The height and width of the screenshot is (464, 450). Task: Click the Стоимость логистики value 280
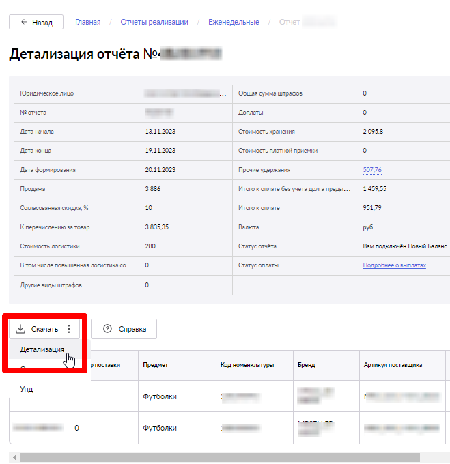(150, 246)
